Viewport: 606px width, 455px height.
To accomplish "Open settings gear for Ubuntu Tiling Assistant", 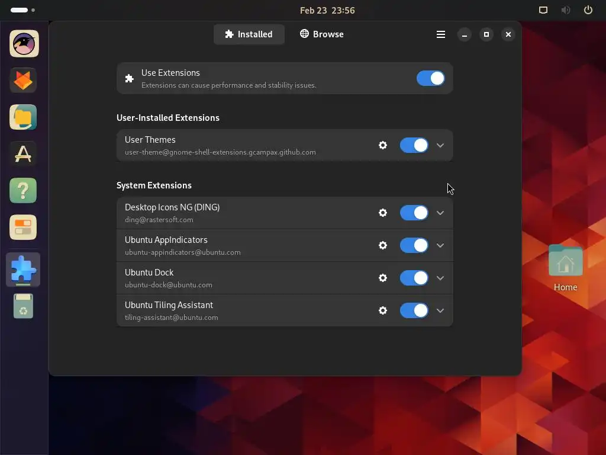I will coord(383,310).
